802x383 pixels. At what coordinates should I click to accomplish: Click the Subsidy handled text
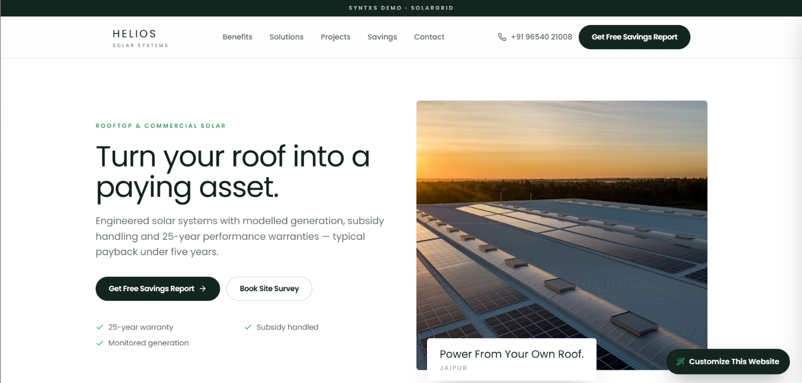pos(287,327)
